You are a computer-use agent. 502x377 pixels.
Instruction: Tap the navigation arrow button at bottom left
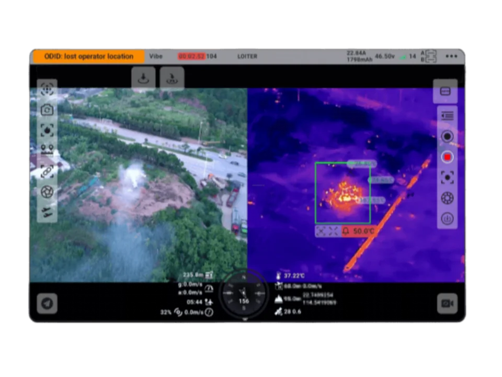[47, 303]
